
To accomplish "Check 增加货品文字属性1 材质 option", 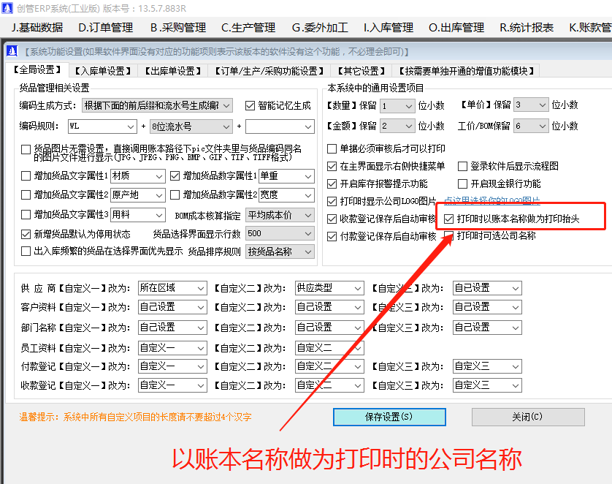I will click(26, 175).
